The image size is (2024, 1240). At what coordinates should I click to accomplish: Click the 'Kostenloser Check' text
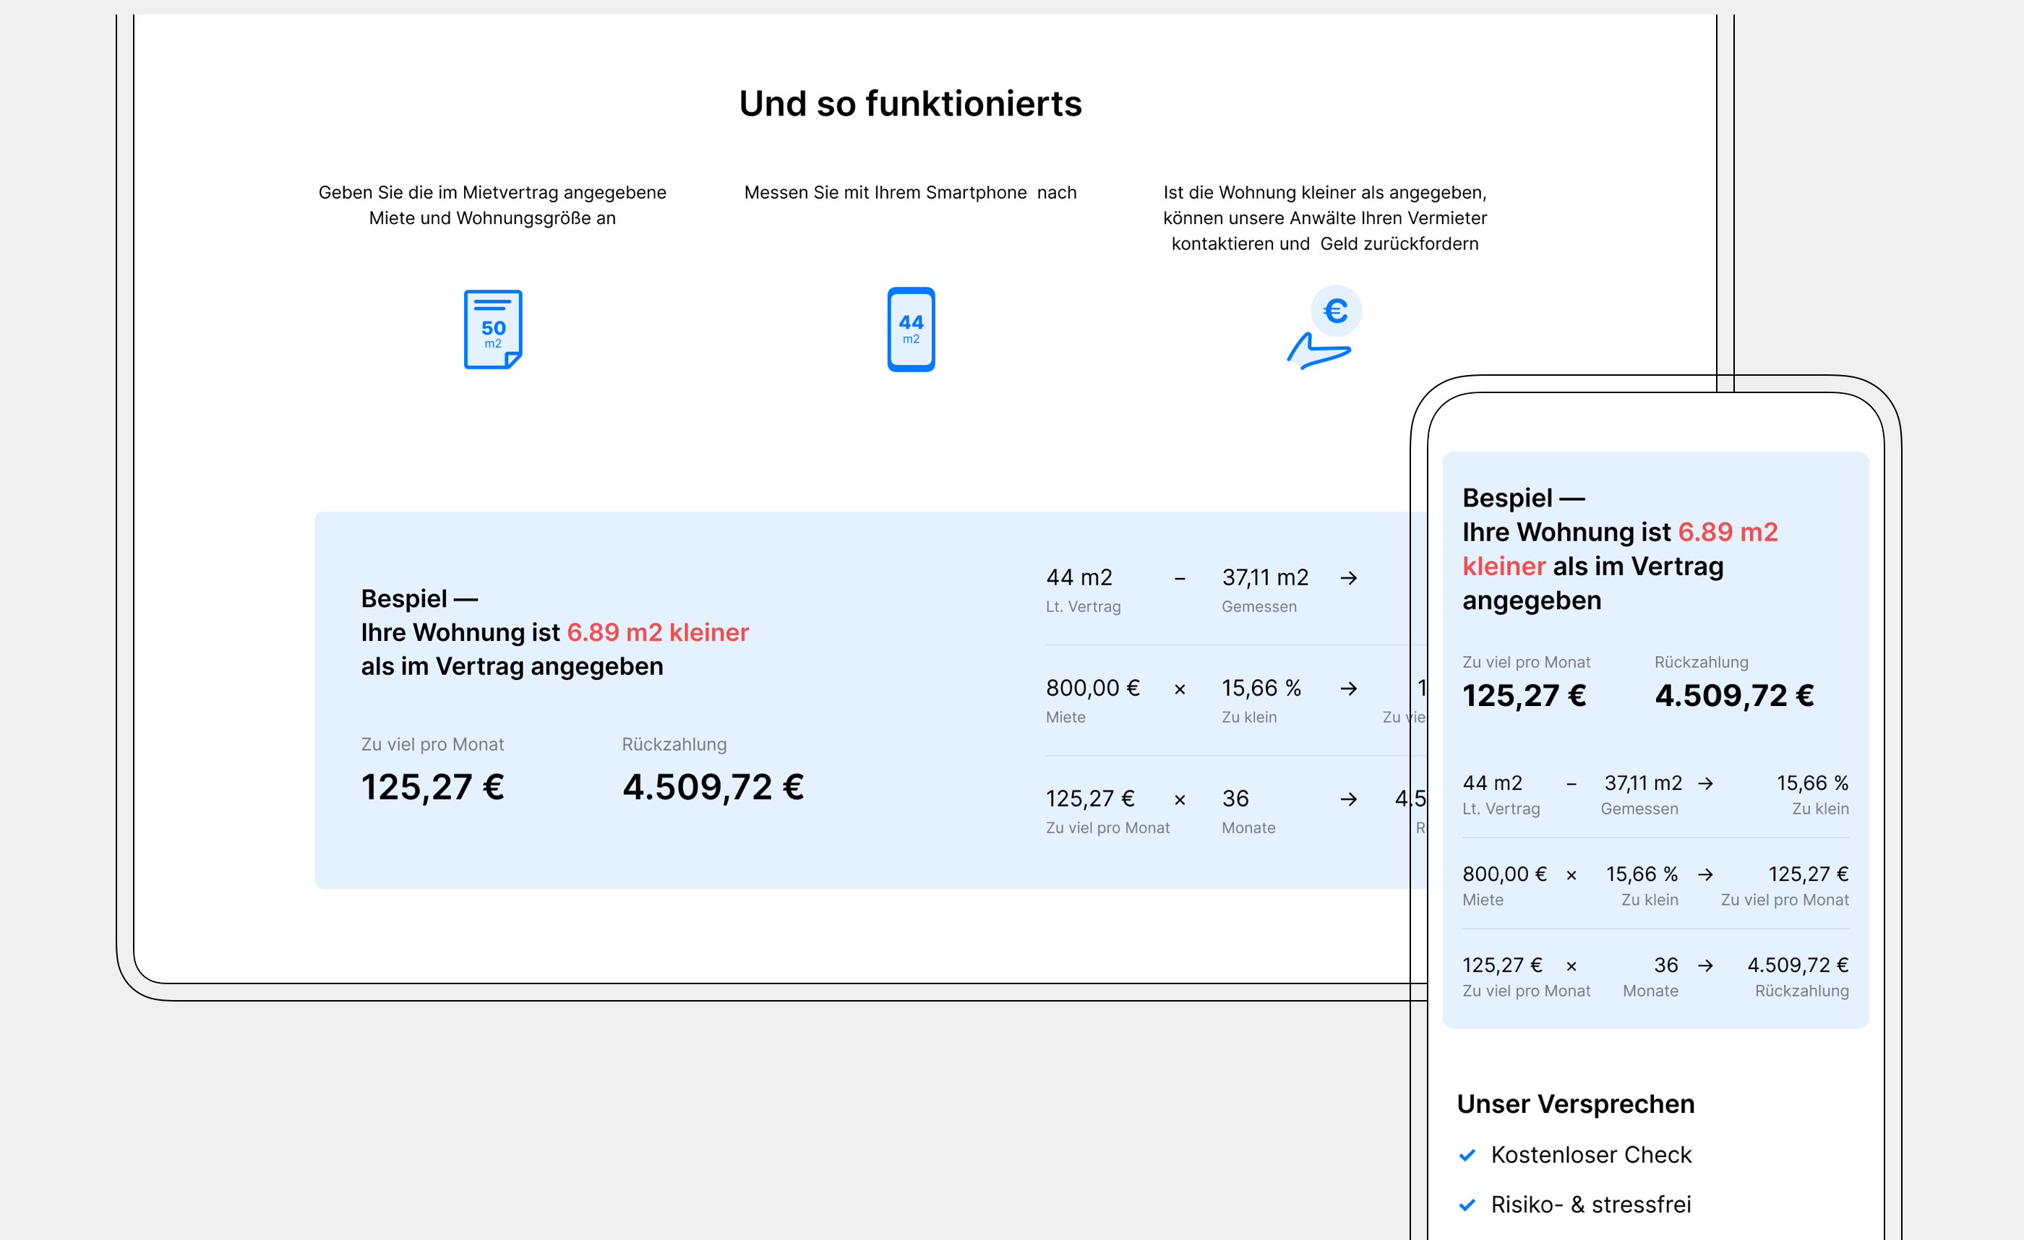1591,1155
